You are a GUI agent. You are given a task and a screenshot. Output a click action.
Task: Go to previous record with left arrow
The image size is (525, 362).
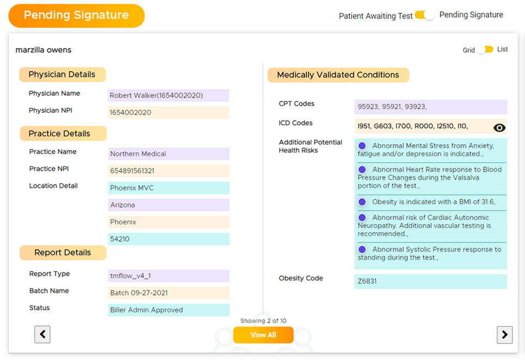click(x=43, y=334)
